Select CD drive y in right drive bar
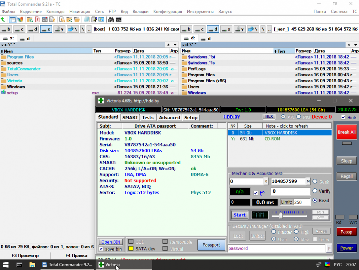 pyautogui.click(x=240, y=29)
